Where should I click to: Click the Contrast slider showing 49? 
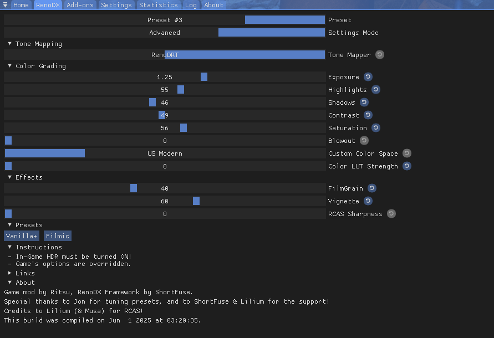[x=165, y=115]
